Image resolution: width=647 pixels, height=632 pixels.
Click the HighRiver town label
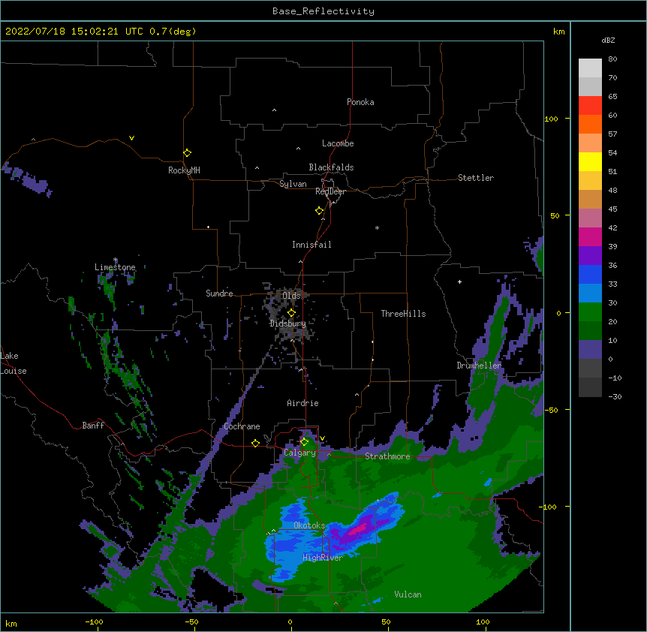323,558
